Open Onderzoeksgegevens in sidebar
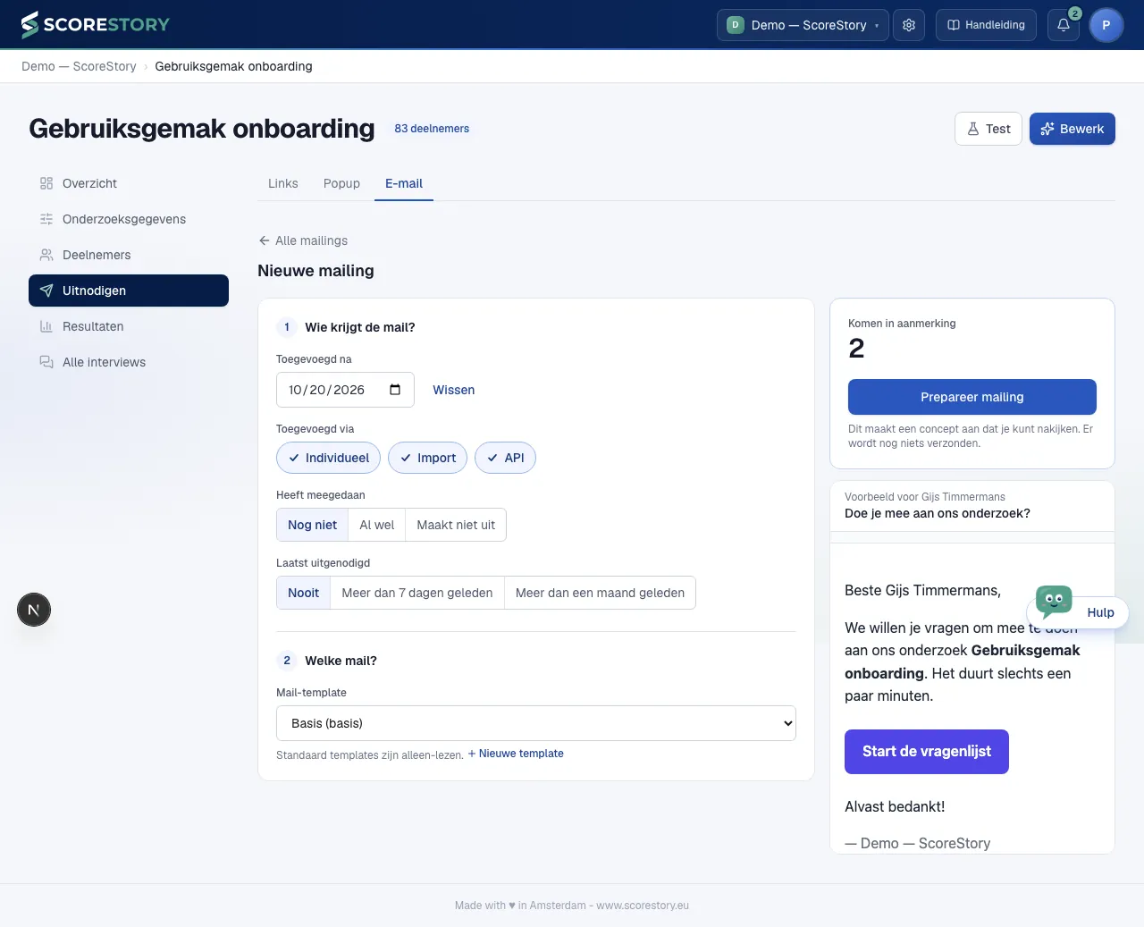The width and height of the screenshot is (1144, 927). pyautogui.click(x=129, y=219)
